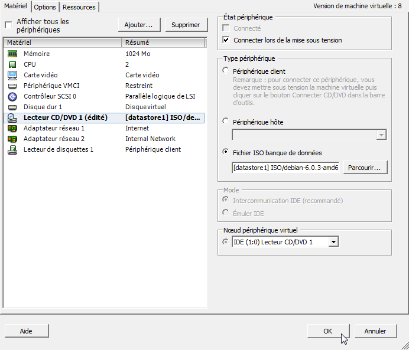
Task: Choose the Périphérique hôte radio option
Action: (x=226, y=122)
